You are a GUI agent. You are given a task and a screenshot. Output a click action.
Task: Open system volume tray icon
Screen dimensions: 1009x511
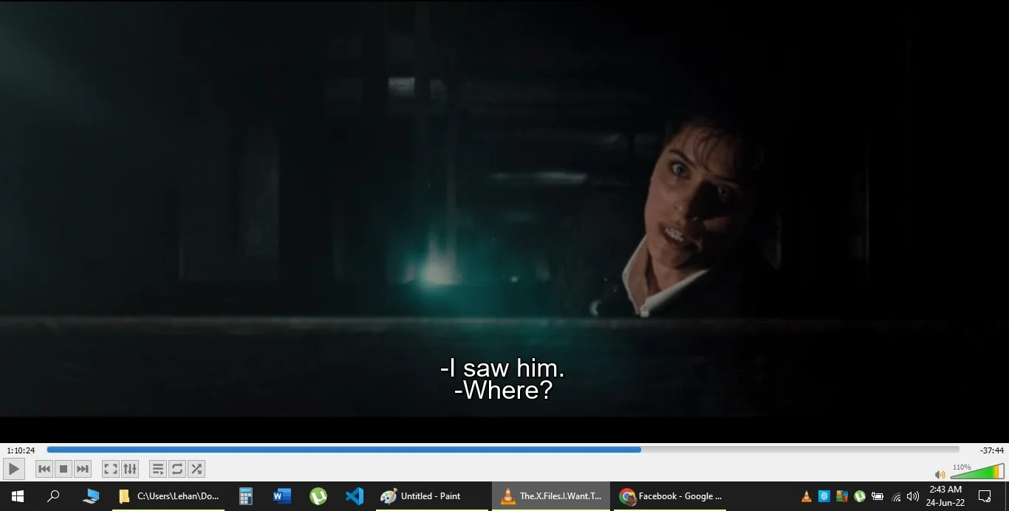(913, 496)
